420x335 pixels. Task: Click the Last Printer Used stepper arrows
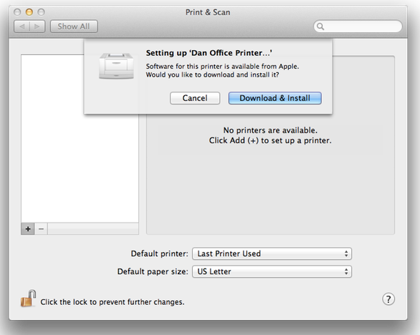346,253
